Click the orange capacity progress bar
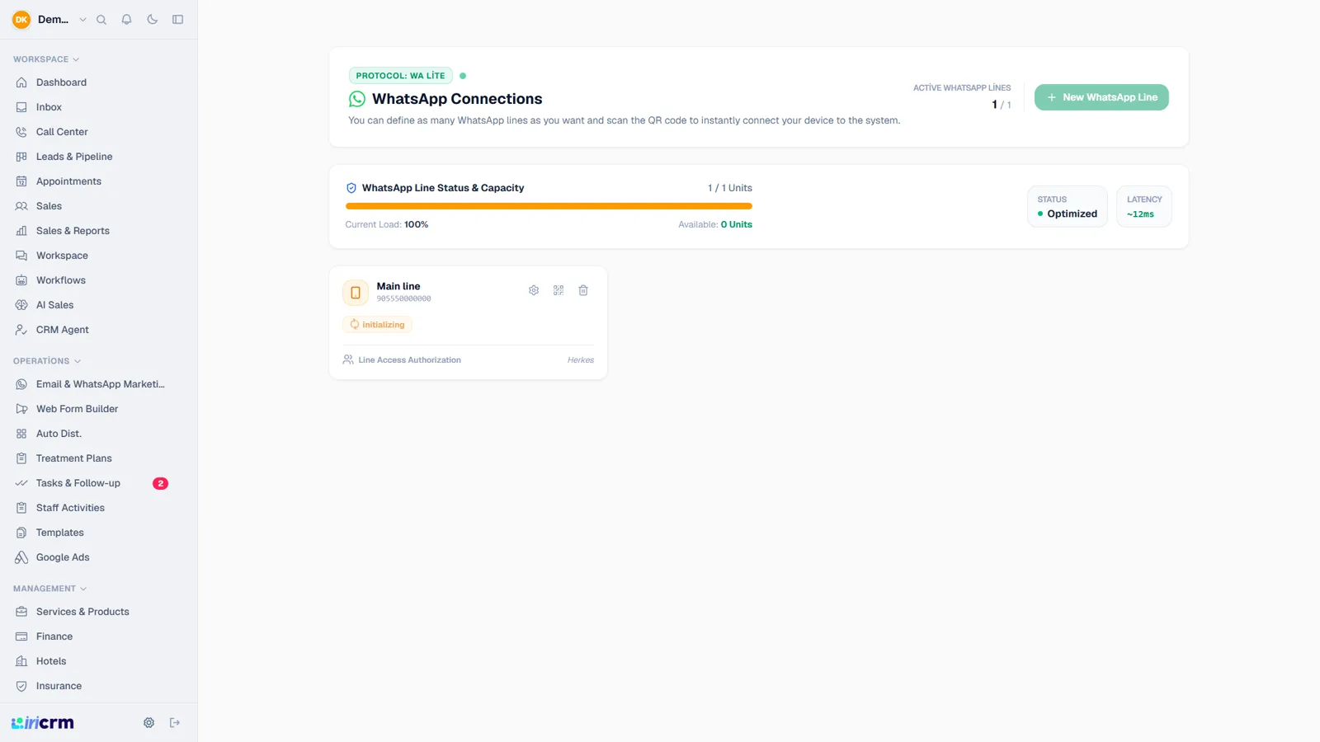The image size is (1320, 742). 549,206
